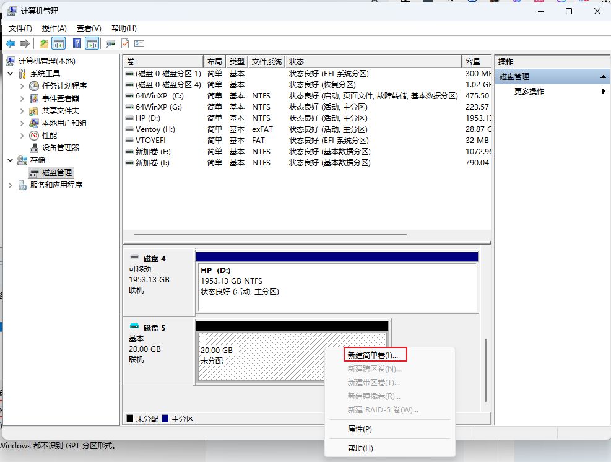This screenshot has height=462, width=611.
Task: Click the Up One Level folder icon
Action: point(44,43)
